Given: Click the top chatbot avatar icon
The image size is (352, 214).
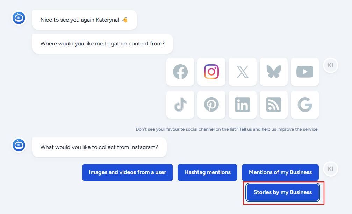Looking at the screenshot, I should pyautogui.click(x=19, y=18).
